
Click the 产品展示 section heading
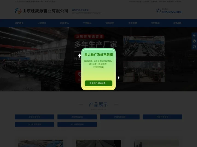[99, 105]
